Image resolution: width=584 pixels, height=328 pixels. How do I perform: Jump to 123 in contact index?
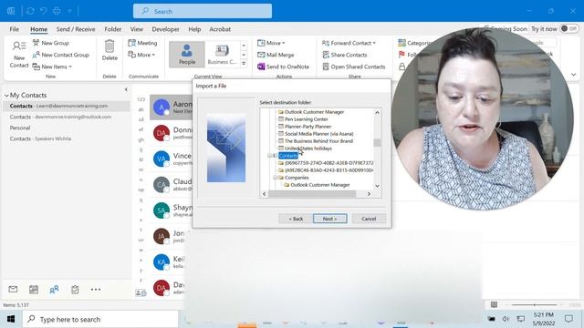pos(141,99)
